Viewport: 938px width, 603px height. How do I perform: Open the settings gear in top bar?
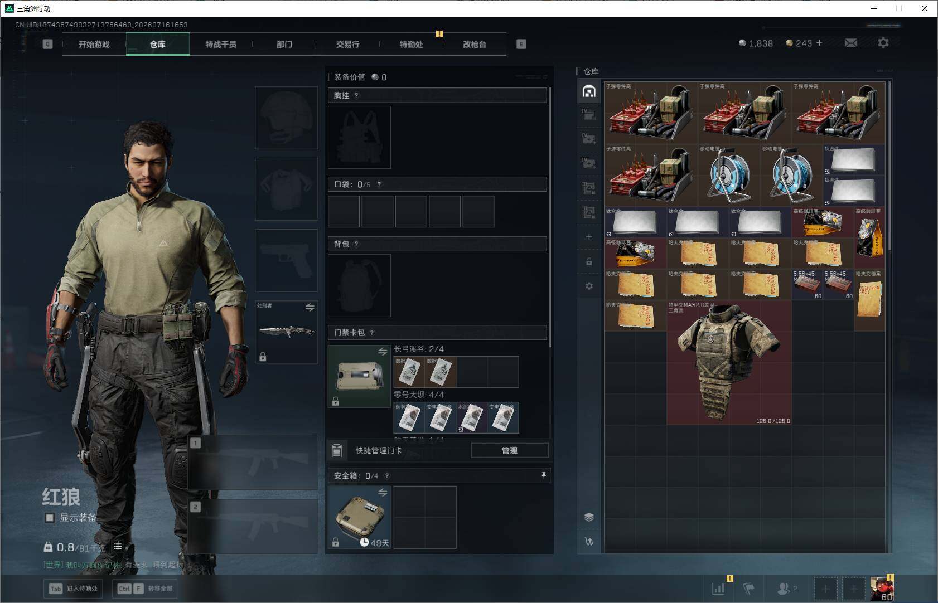(883, 43)
